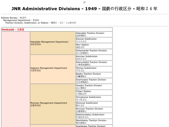Click Iwamizawa Traction Division row

pos(94,81)
